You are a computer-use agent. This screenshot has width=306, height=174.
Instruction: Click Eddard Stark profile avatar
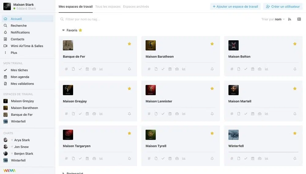[7, 6]
